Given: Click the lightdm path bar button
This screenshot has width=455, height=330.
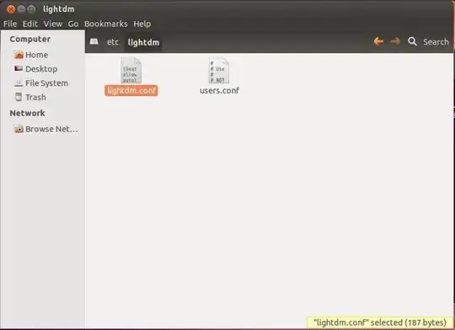Looking at the screenshot, I should point(143,43).
